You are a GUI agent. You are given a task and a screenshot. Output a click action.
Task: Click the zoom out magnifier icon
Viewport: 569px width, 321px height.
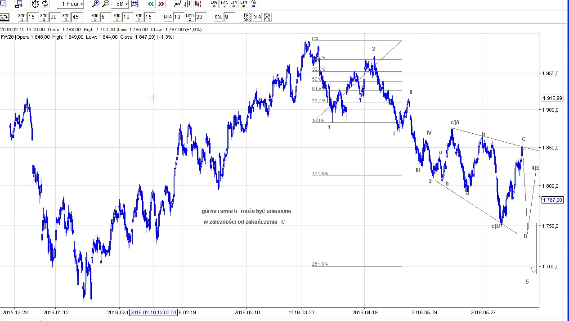tap(106, 4)
